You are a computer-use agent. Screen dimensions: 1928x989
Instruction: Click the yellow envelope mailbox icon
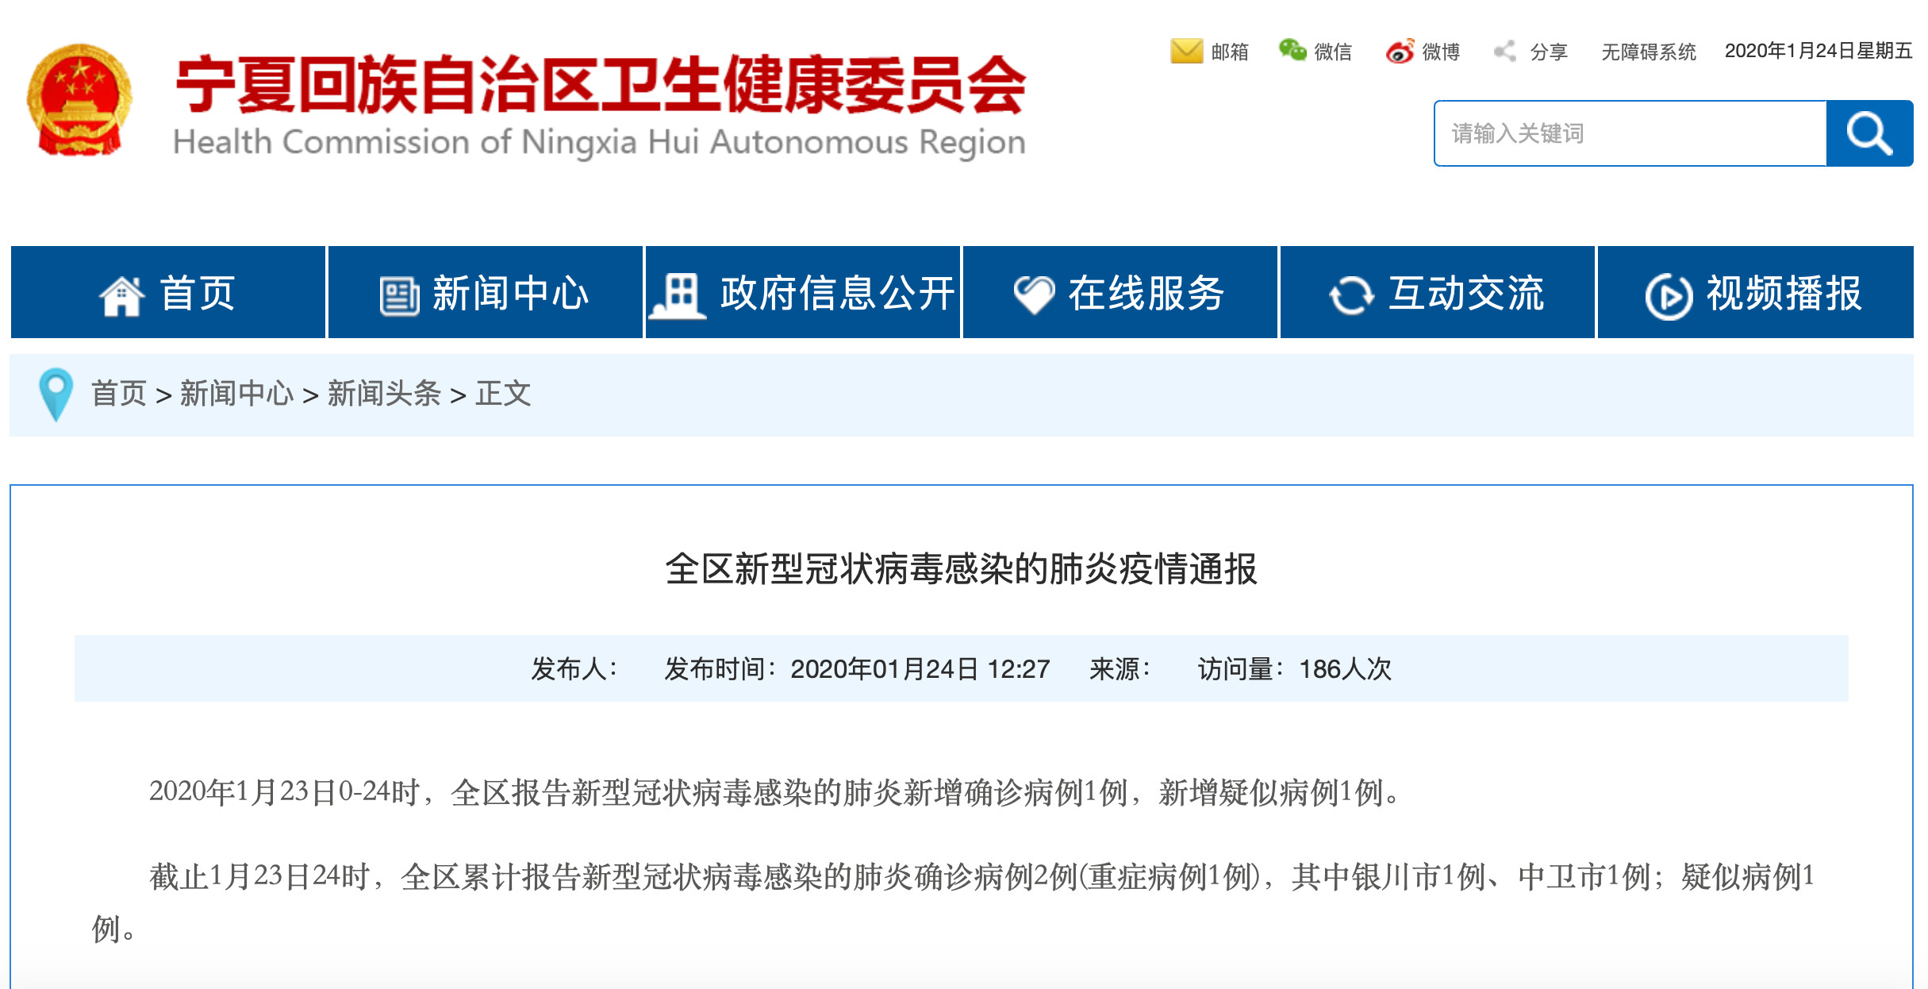point(1186,52)
